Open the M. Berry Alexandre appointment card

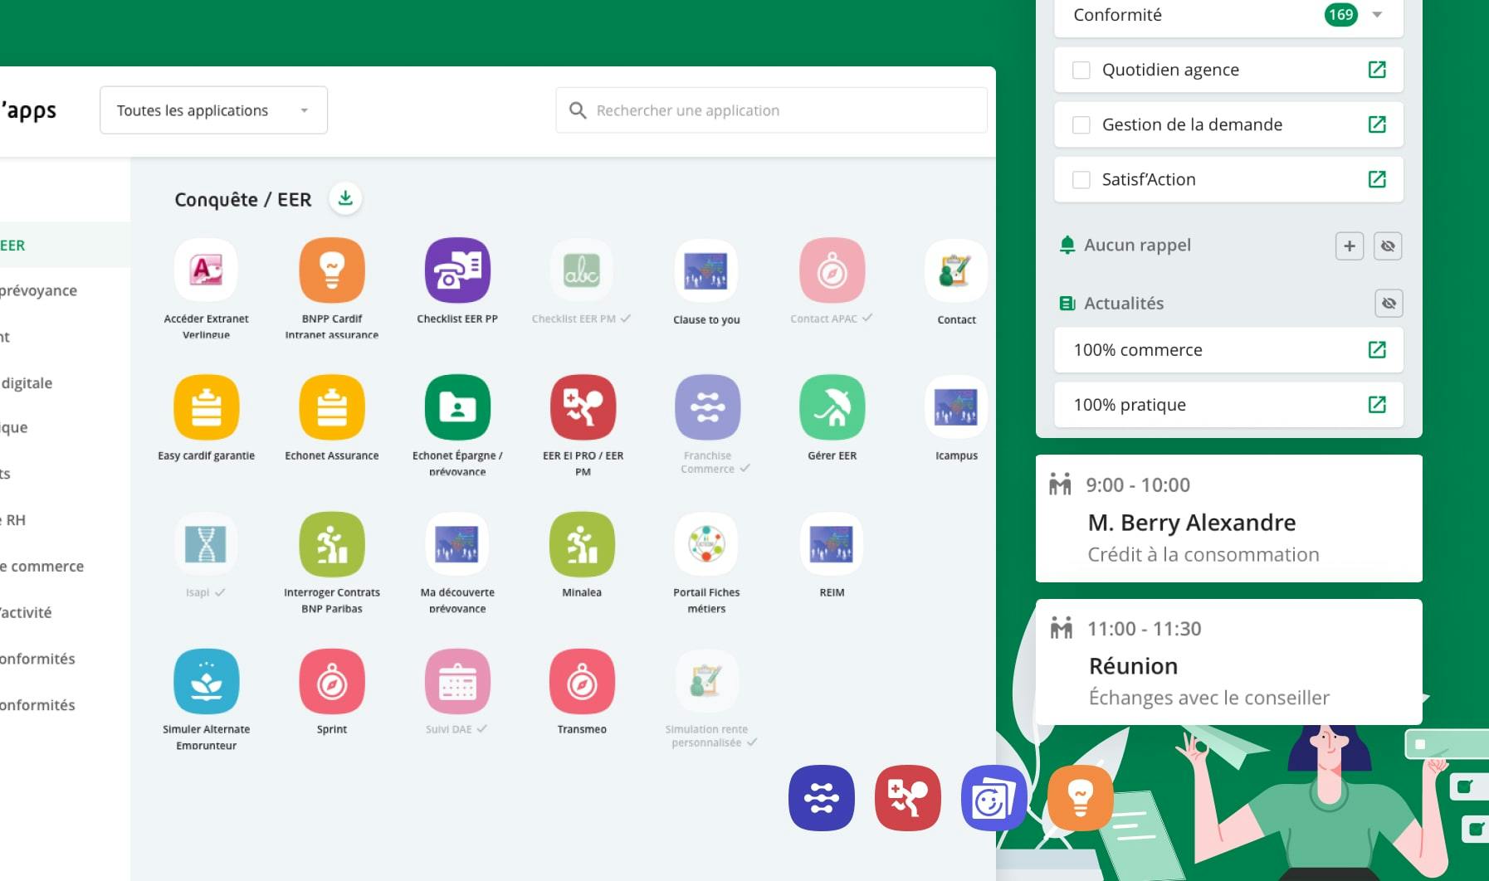tap(1228, 518)
